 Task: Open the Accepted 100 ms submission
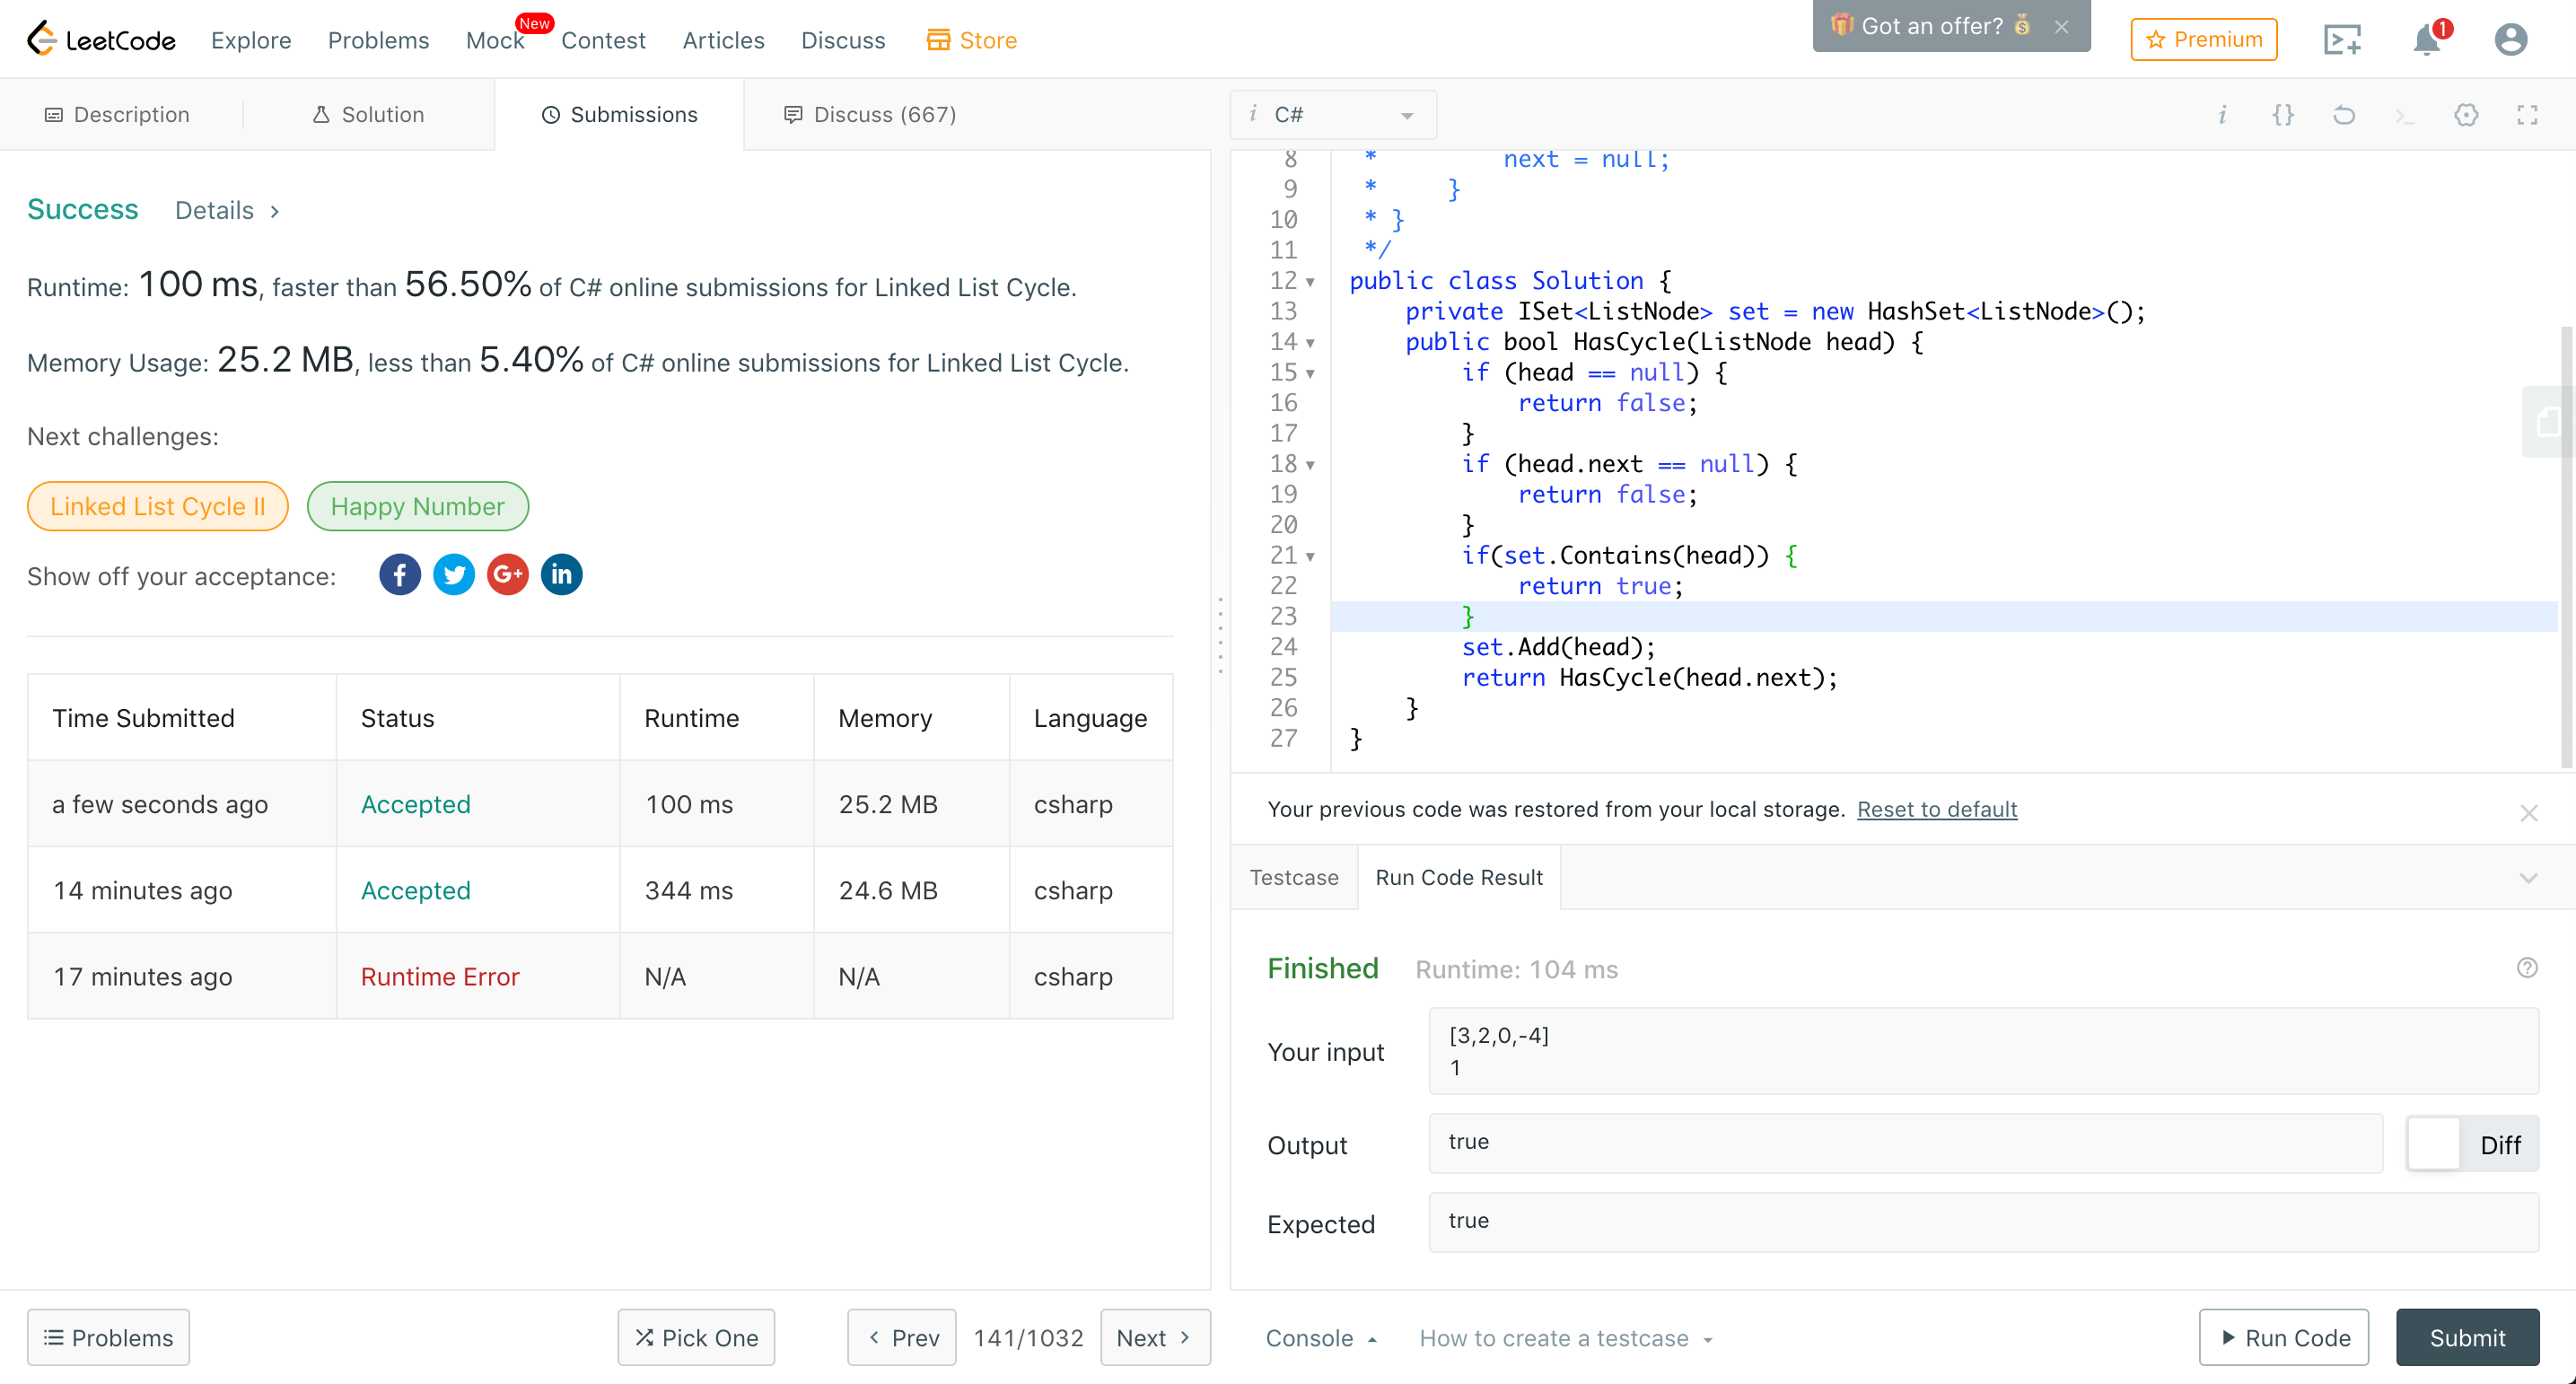coord(416,804)
